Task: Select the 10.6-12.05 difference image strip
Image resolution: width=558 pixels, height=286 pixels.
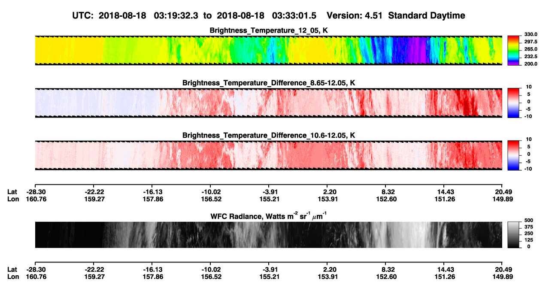Action: point(268,155)
